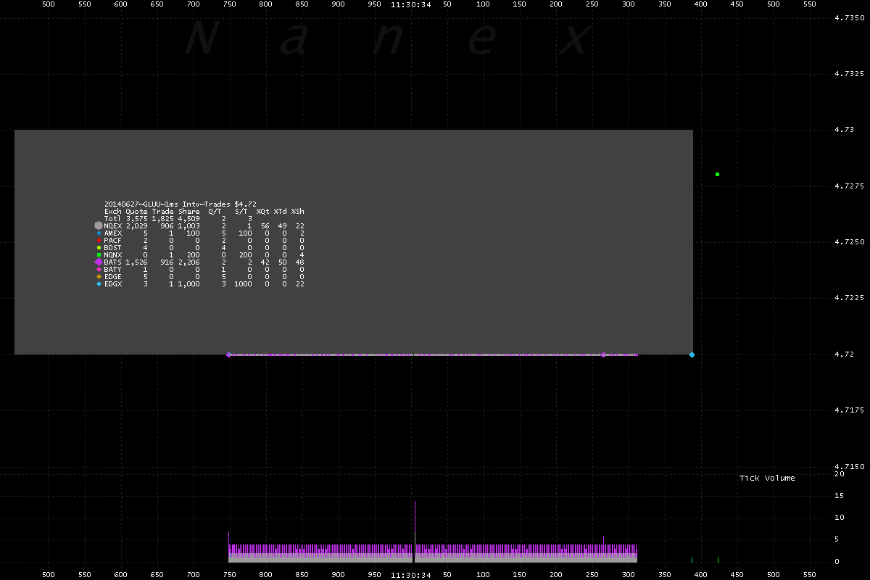Click the small blue tick volume bar
The image size is (870, 580).
692,560
